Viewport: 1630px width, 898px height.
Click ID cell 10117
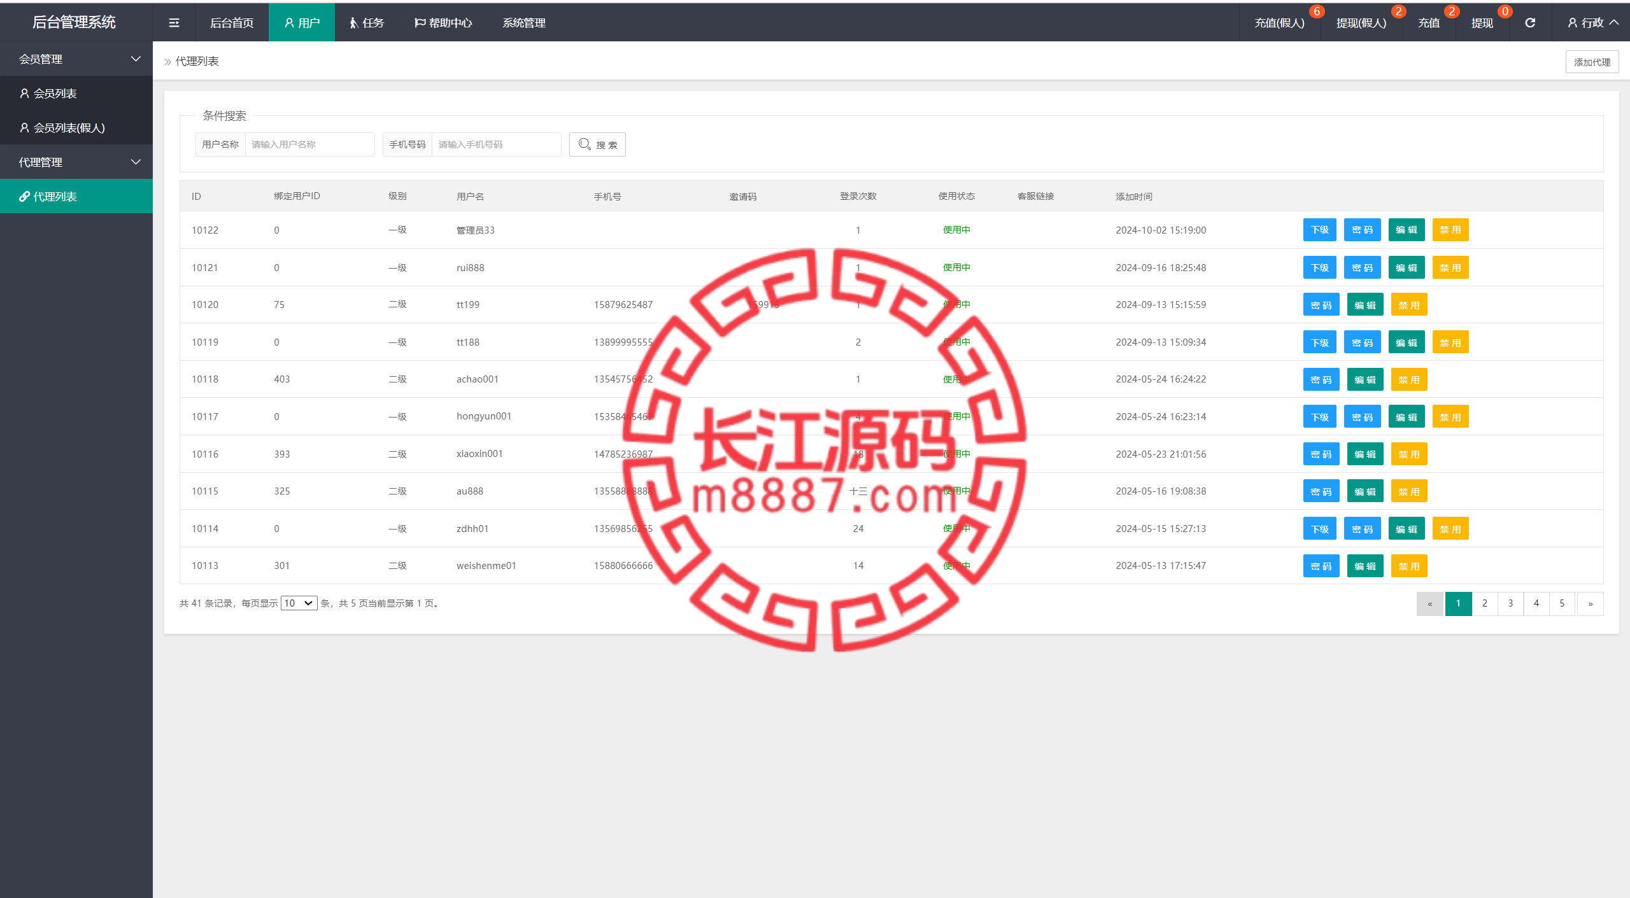[205, 417]
